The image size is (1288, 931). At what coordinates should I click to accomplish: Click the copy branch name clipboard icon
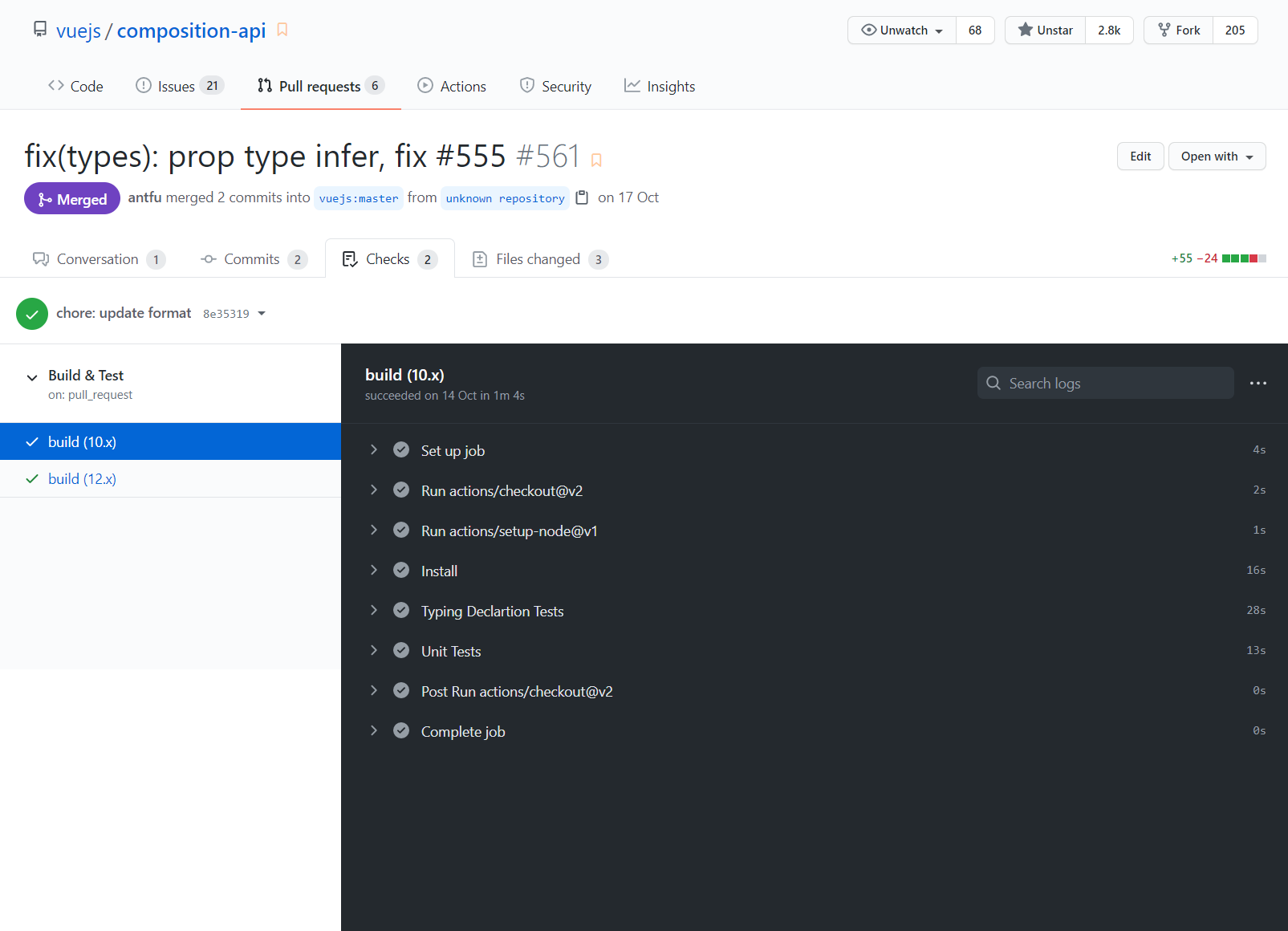[x=583, y=197]
